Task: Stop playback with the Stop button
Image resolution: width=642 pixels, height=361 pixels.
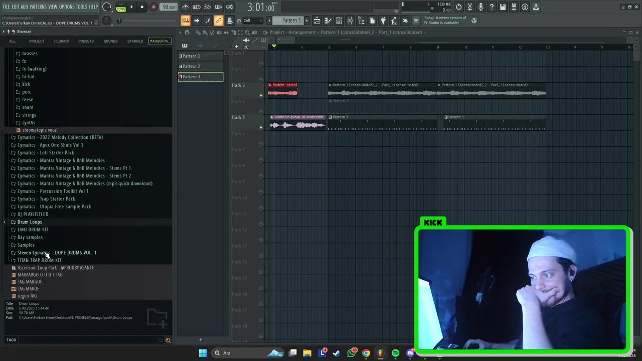Action: 142,7
